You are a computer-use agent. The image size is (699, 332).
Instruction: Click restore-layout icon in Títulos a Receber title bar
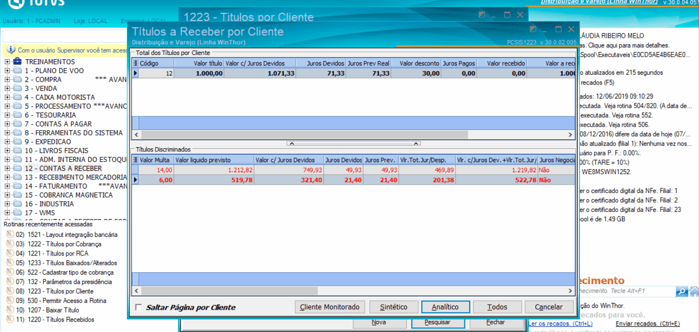tap(533, 29)
